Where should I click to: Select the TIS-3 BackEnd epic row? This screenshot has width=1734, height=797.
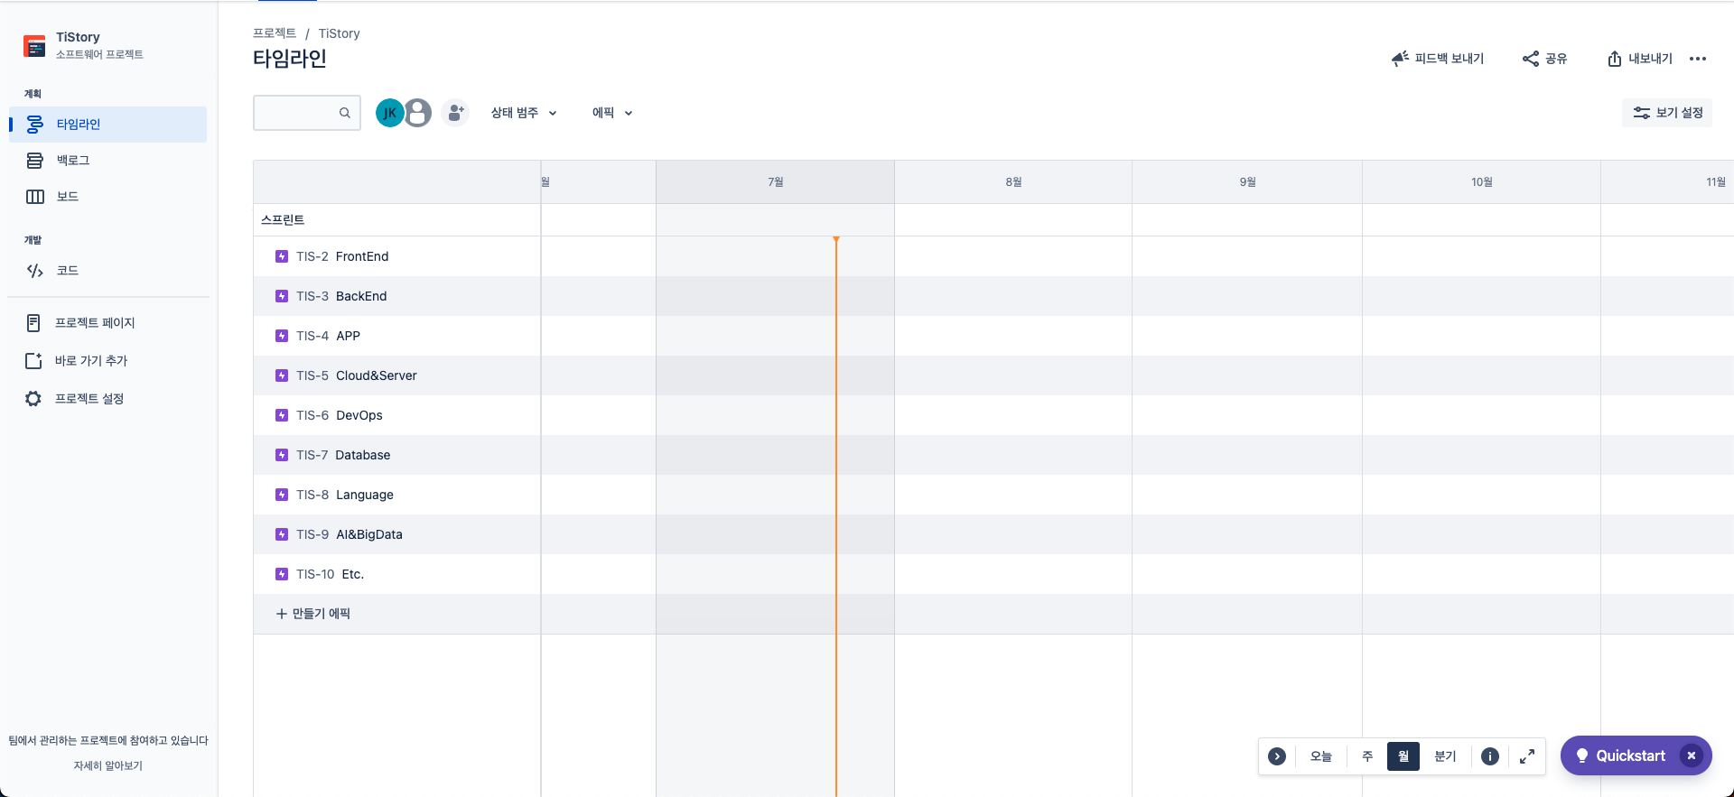(397, 296)
